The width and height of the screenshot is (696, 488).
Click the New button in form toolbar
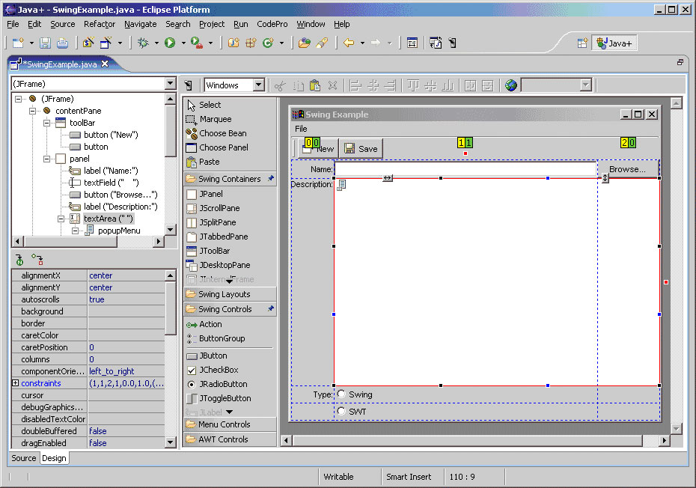[x=318, y=149]
